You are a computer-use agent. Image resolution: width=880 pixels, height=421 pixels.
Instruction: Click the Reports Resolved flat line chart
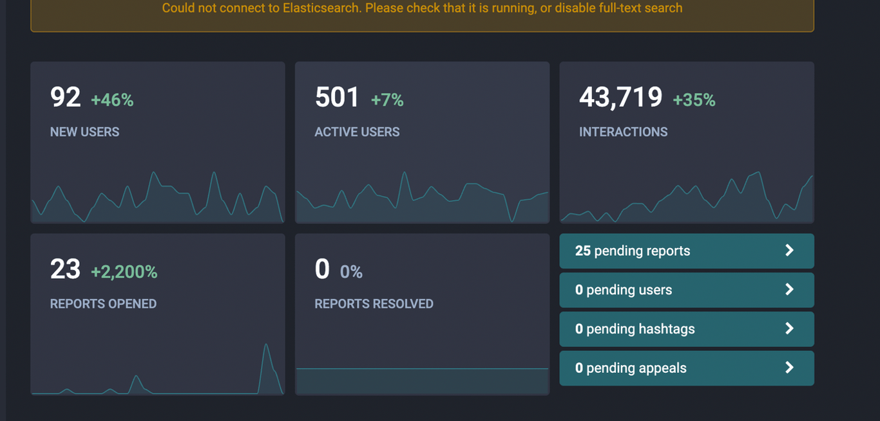(x=422, y=381)
